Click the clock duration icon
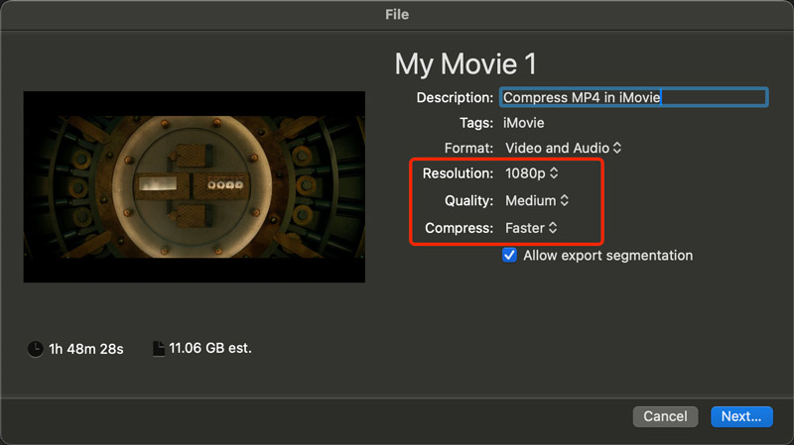794x445 pixels. tap(35, 349)
